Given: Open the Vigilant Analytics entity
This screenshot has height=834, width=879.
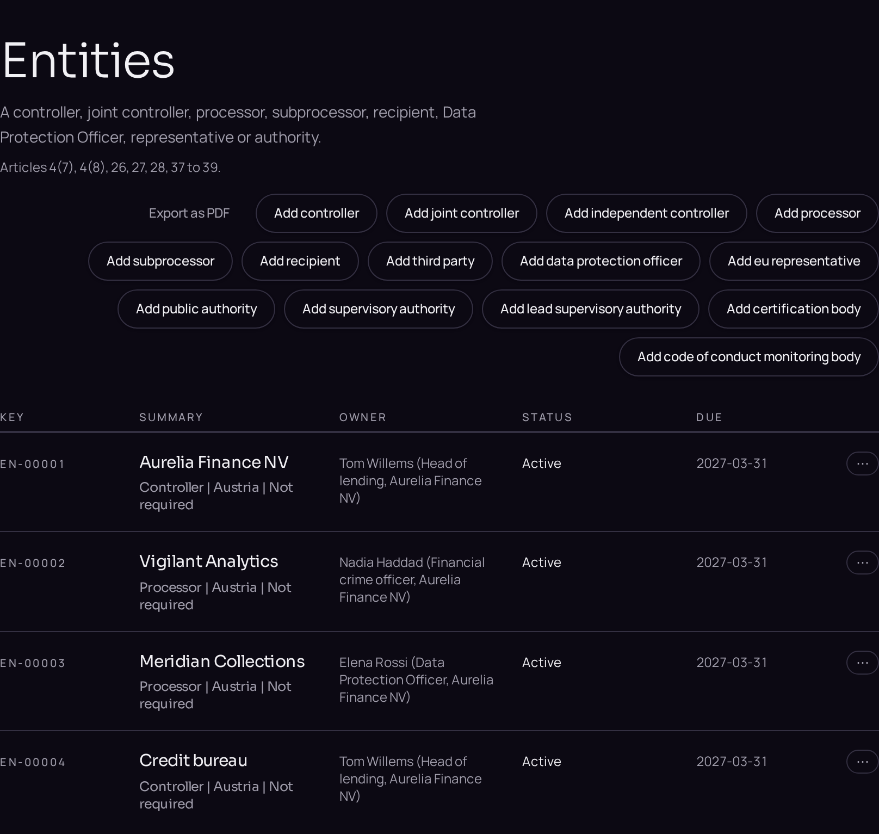Looking at the screenshot, I should click(x=209, y=561).
